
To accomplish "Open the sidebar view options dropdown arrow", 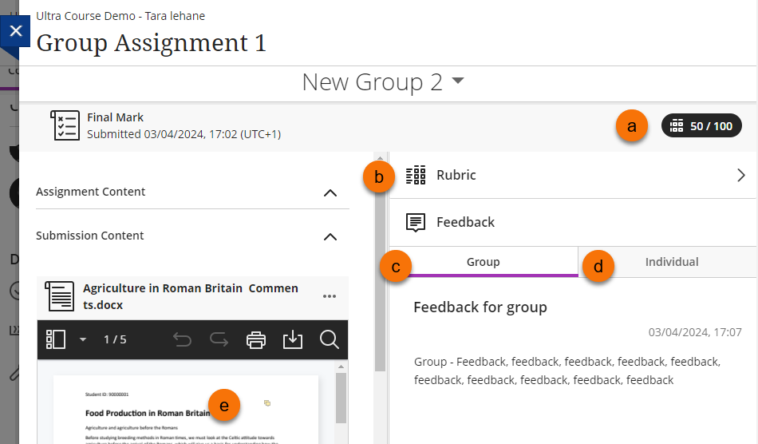I will tap(82, 339).
